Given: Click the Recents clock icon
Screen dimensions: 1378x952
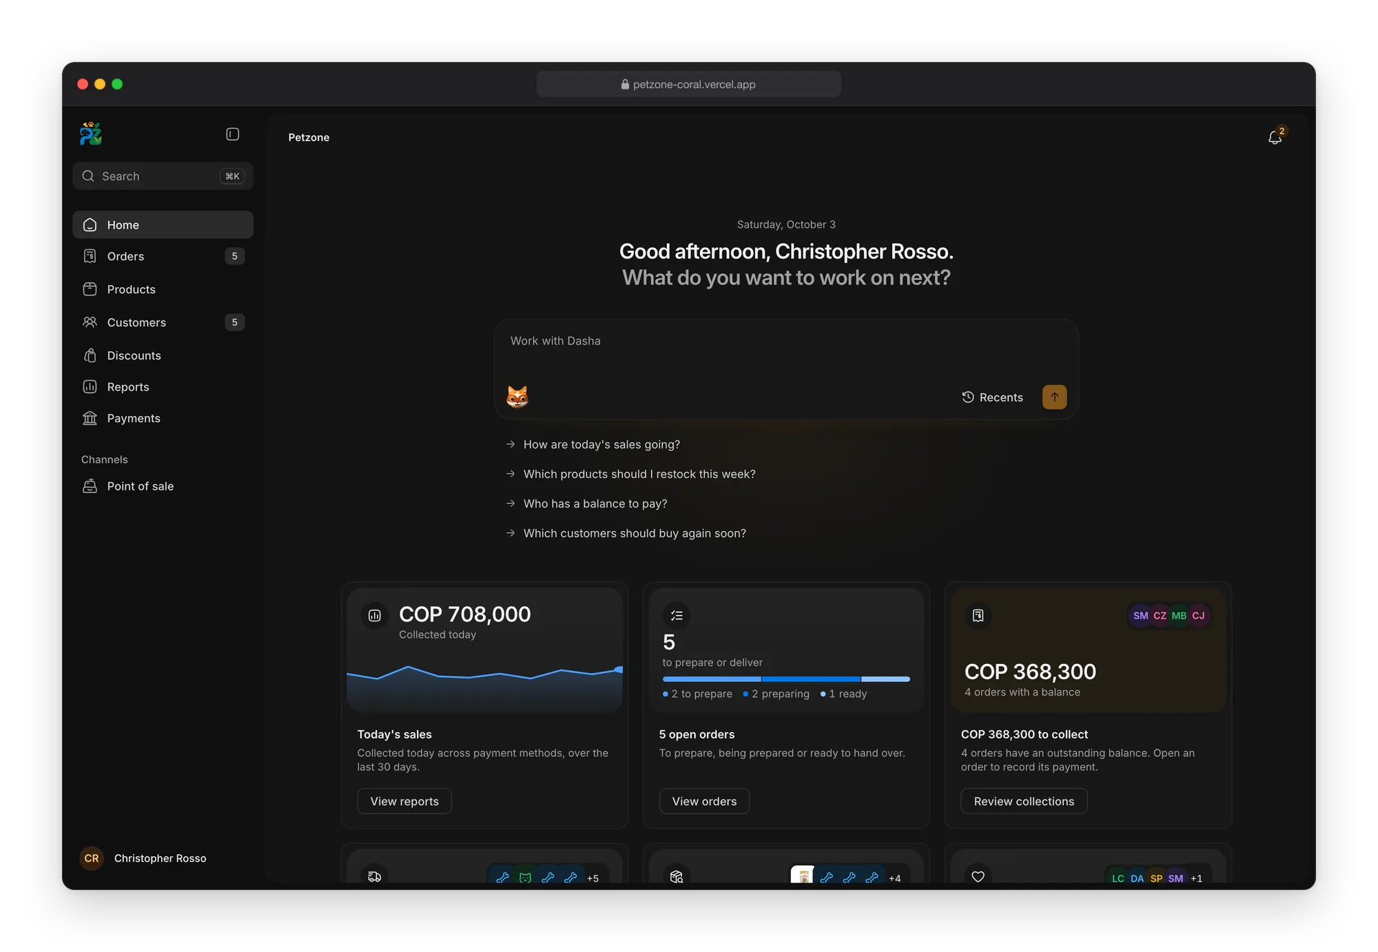Looking at the screenshot, I should pyautogui.click(x=968, y=397).
